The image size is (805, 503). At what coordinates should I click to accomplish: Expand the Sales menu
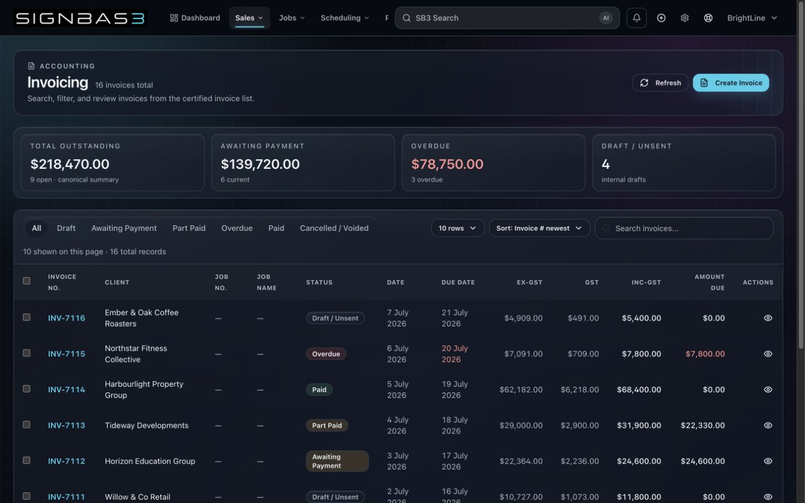pyautogui.click(x=249, y=18)
